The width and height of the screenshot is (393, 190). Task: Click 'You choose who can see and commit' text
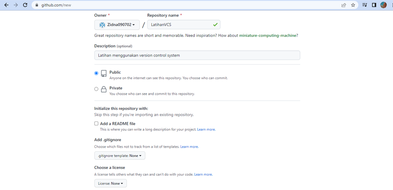coord(152,94)
